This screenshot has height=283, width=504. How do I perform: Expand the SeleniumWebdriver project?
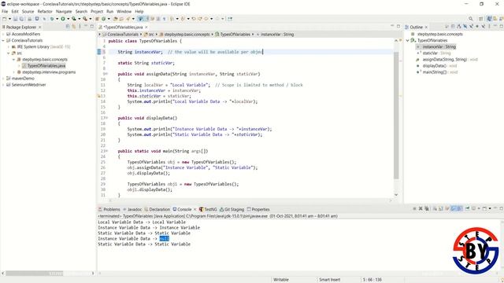(3, 85)
